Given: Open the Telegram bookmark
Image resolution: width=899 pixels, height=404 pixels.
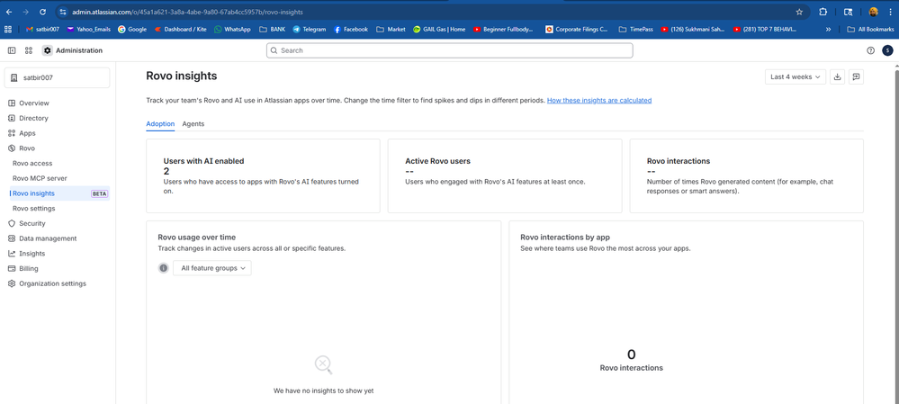Looking at the screenshot, I should pyautogui.click(x=309, y=29).
